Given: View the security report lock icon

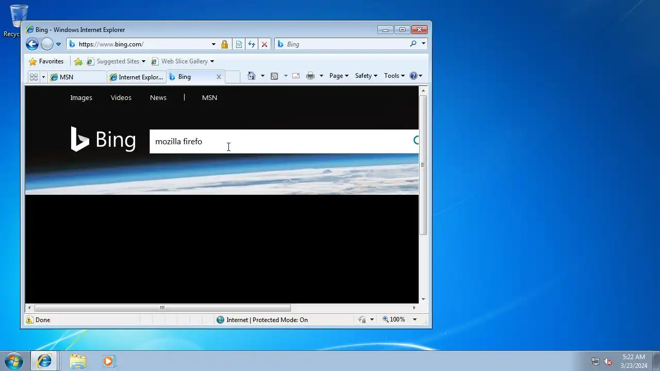Looking at the screenshot, I should [x=224, y=44].
